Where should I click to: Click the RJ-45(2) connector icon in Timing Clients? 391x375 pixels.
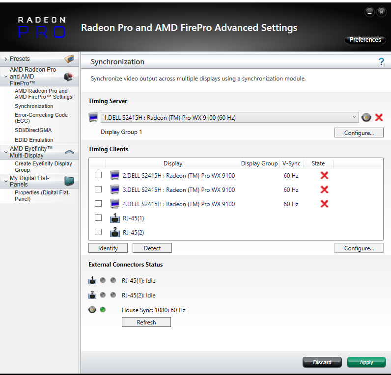(x=115, y=232)
